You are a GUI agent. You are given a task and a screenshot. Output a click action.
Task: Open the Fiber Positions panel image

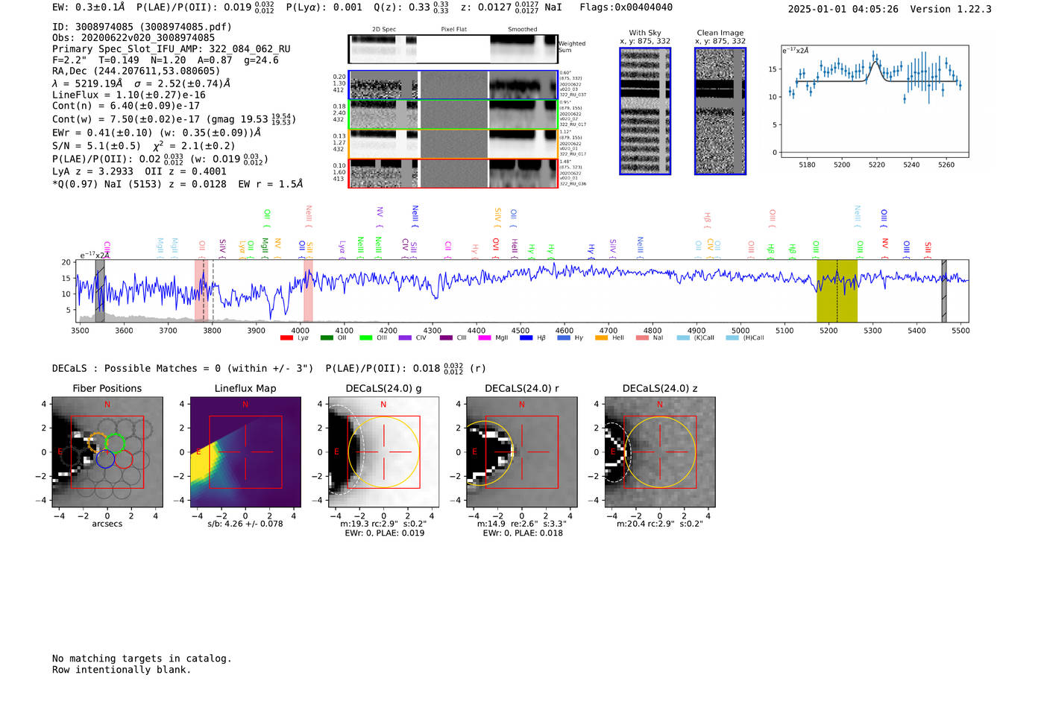pos(107,452)
